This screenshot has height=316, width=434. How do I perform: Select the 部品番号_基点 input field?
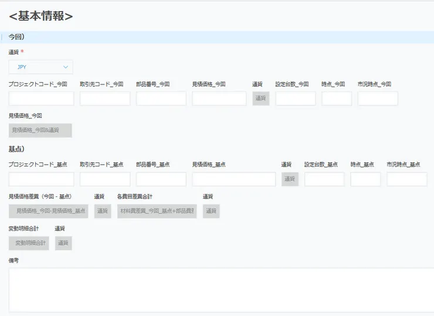coord(161,179)
